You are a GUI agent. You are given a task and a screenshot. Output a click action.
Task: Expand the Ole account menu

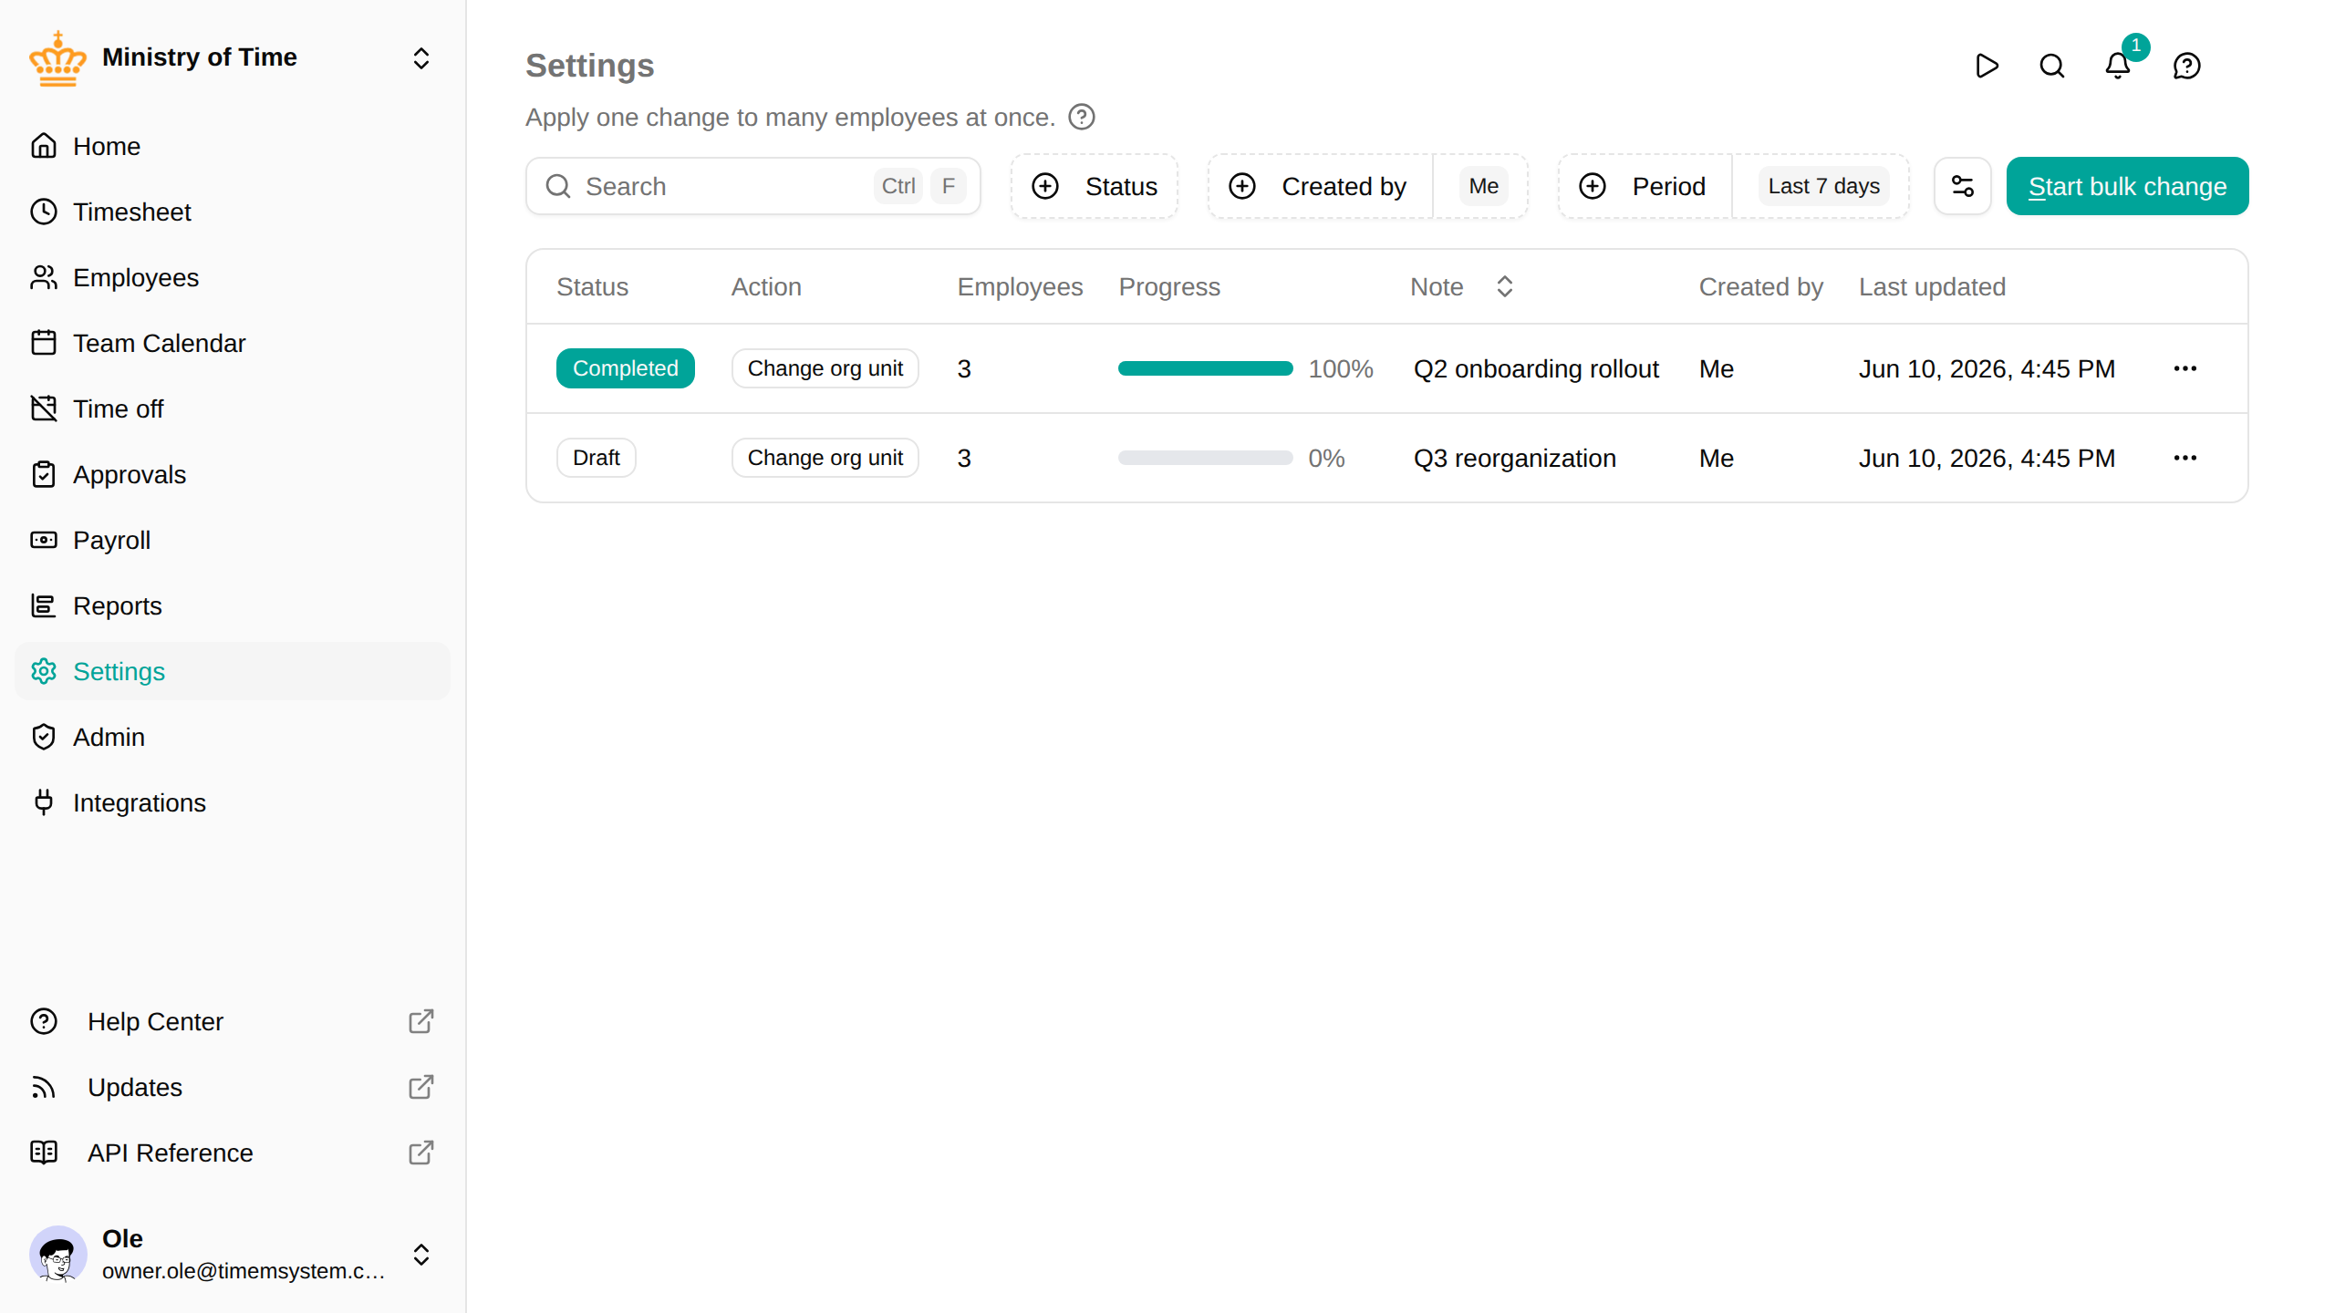(421, 1255)
